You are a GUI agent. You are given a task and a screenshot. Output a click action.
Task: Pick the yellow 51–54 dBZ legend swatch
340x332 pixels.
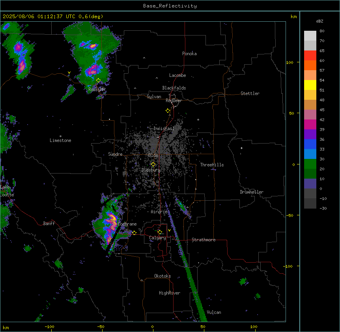pyautogui.click(x=310, y=85)
